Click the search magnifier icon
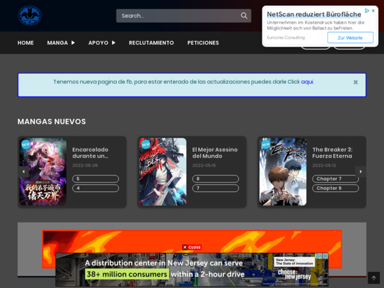 coord(244,15)
